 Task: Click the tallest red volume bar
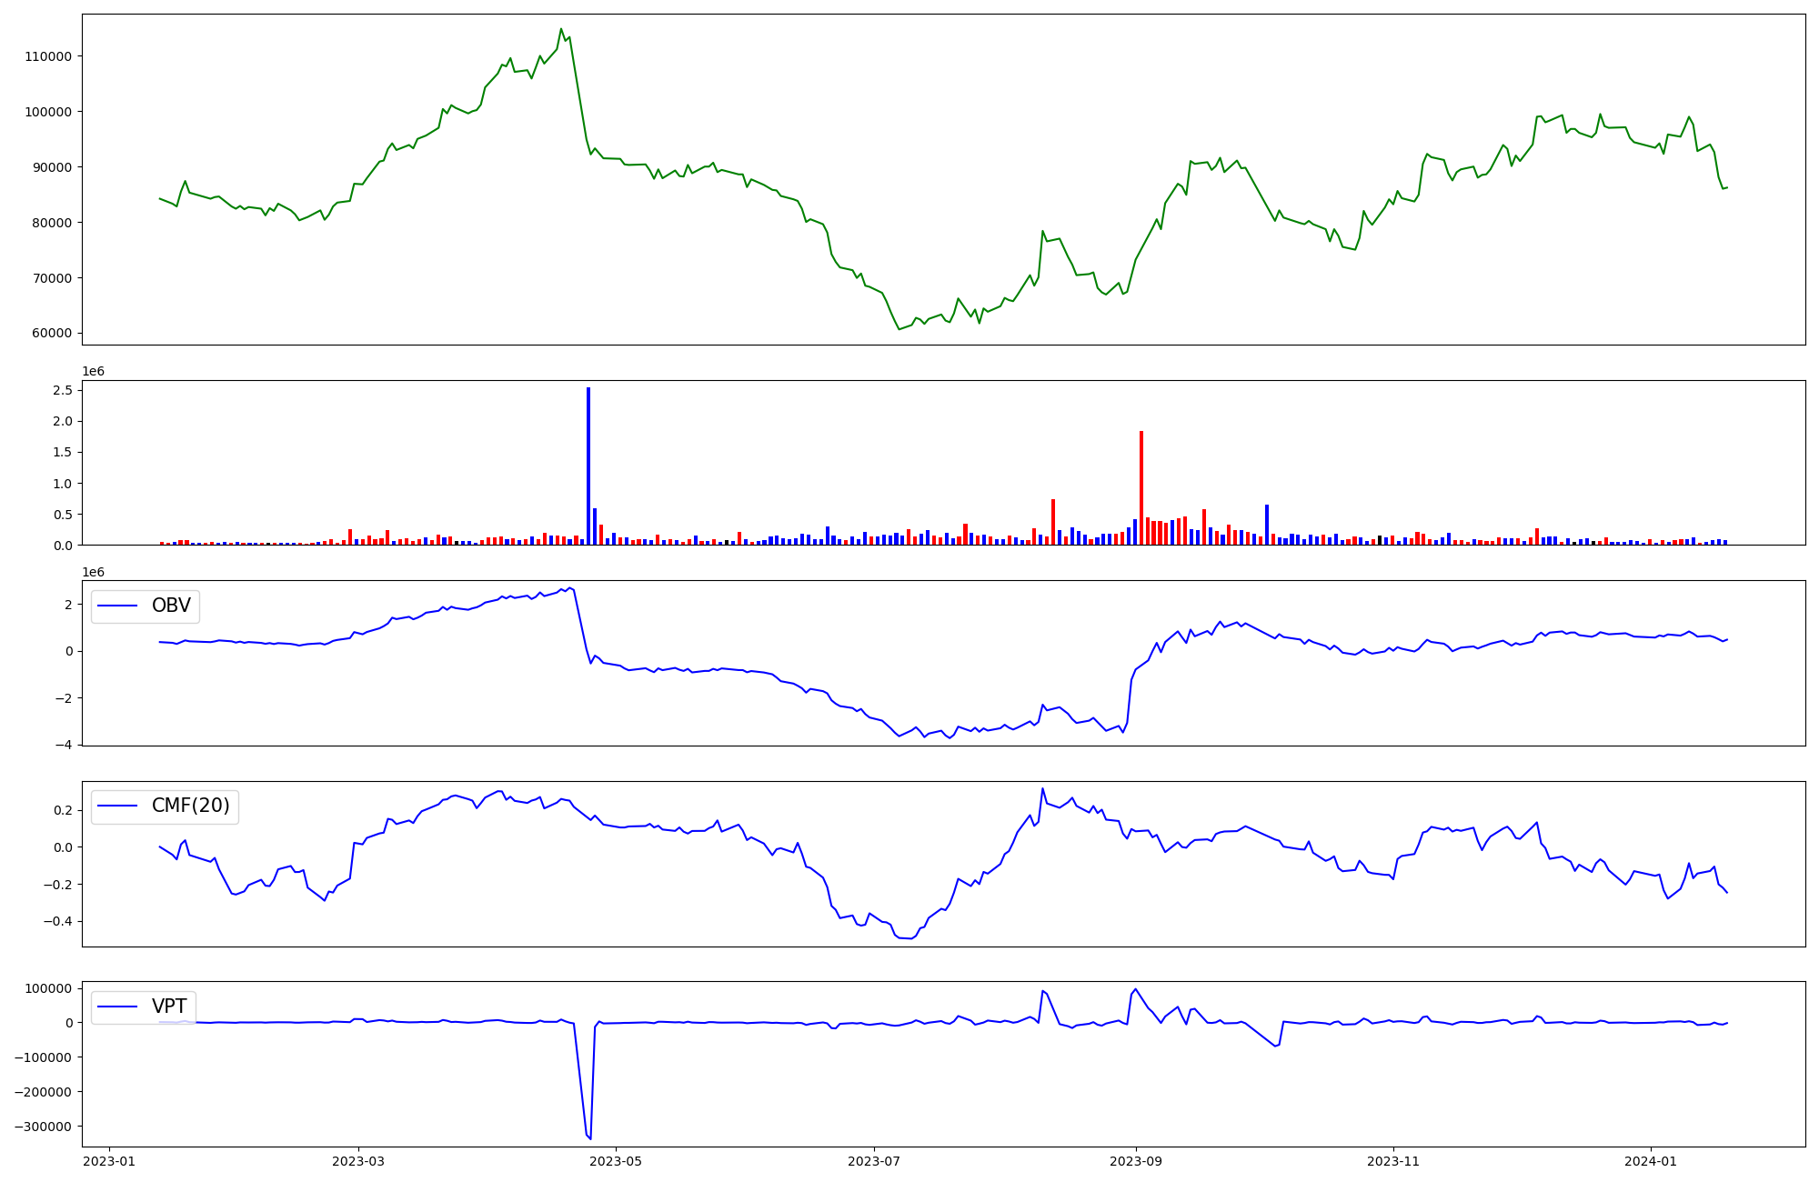click(x=1141, y=487)
